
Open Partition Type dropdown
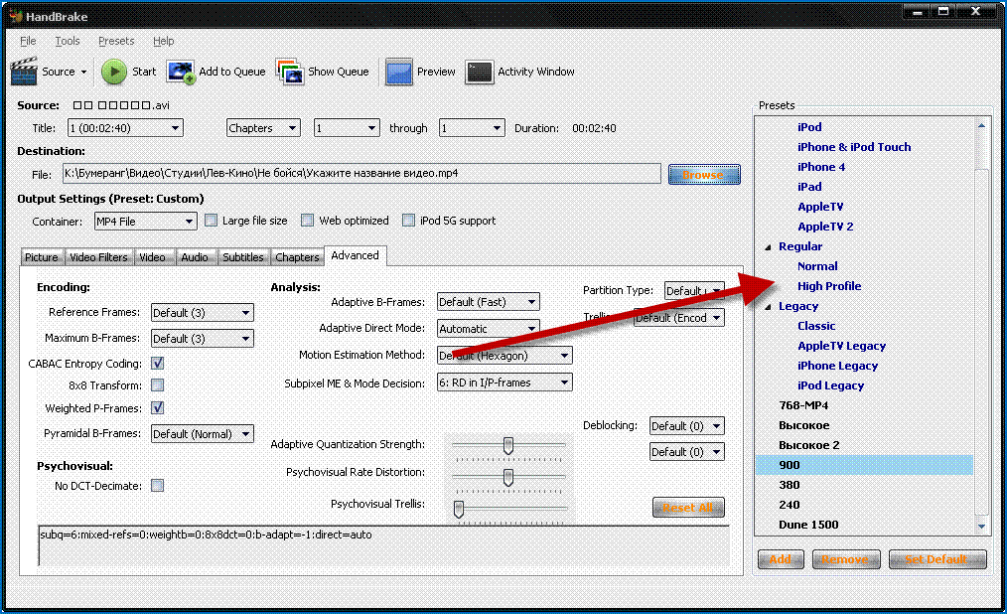coord(694,291)
